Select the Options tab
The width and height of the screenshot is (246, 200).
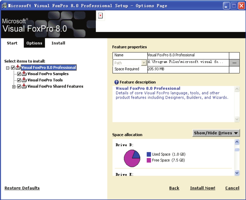pos(34,43)
